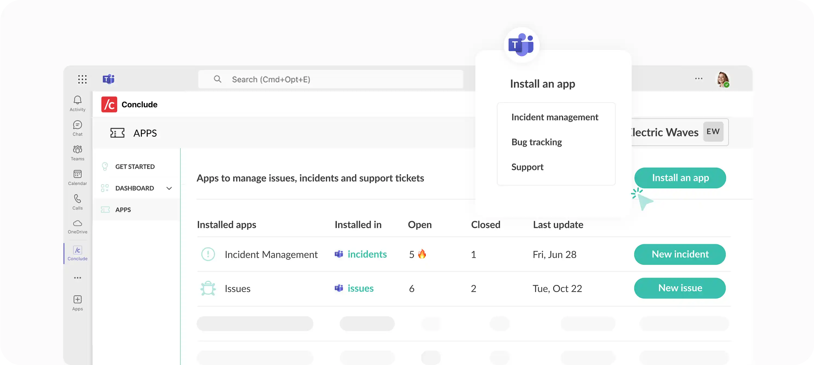This screenshot has width=814, height=365.
Task: Click the Teams logo in top bar
Action: [x=108, y=79]
